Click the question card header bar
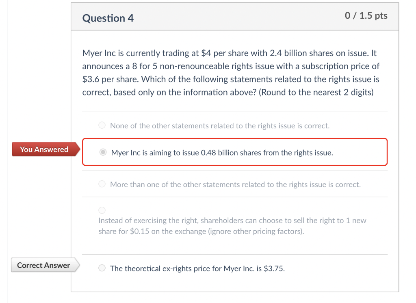Image resolution: width=416 pixels, height=303 pixels. 234,16
